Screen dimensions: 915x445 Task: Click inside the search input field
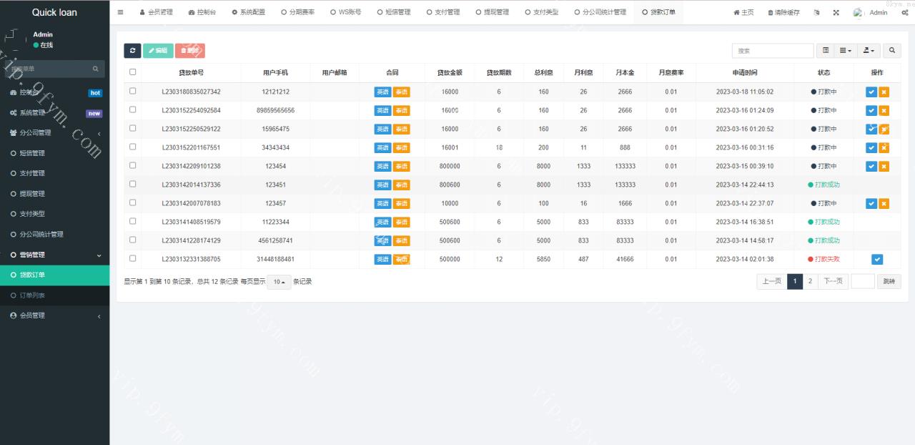click(x=772, y=50)
